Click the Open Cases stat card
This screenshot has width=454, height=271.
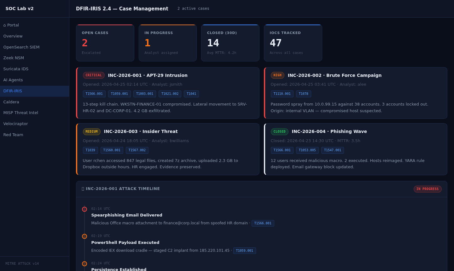coord(105,43)
